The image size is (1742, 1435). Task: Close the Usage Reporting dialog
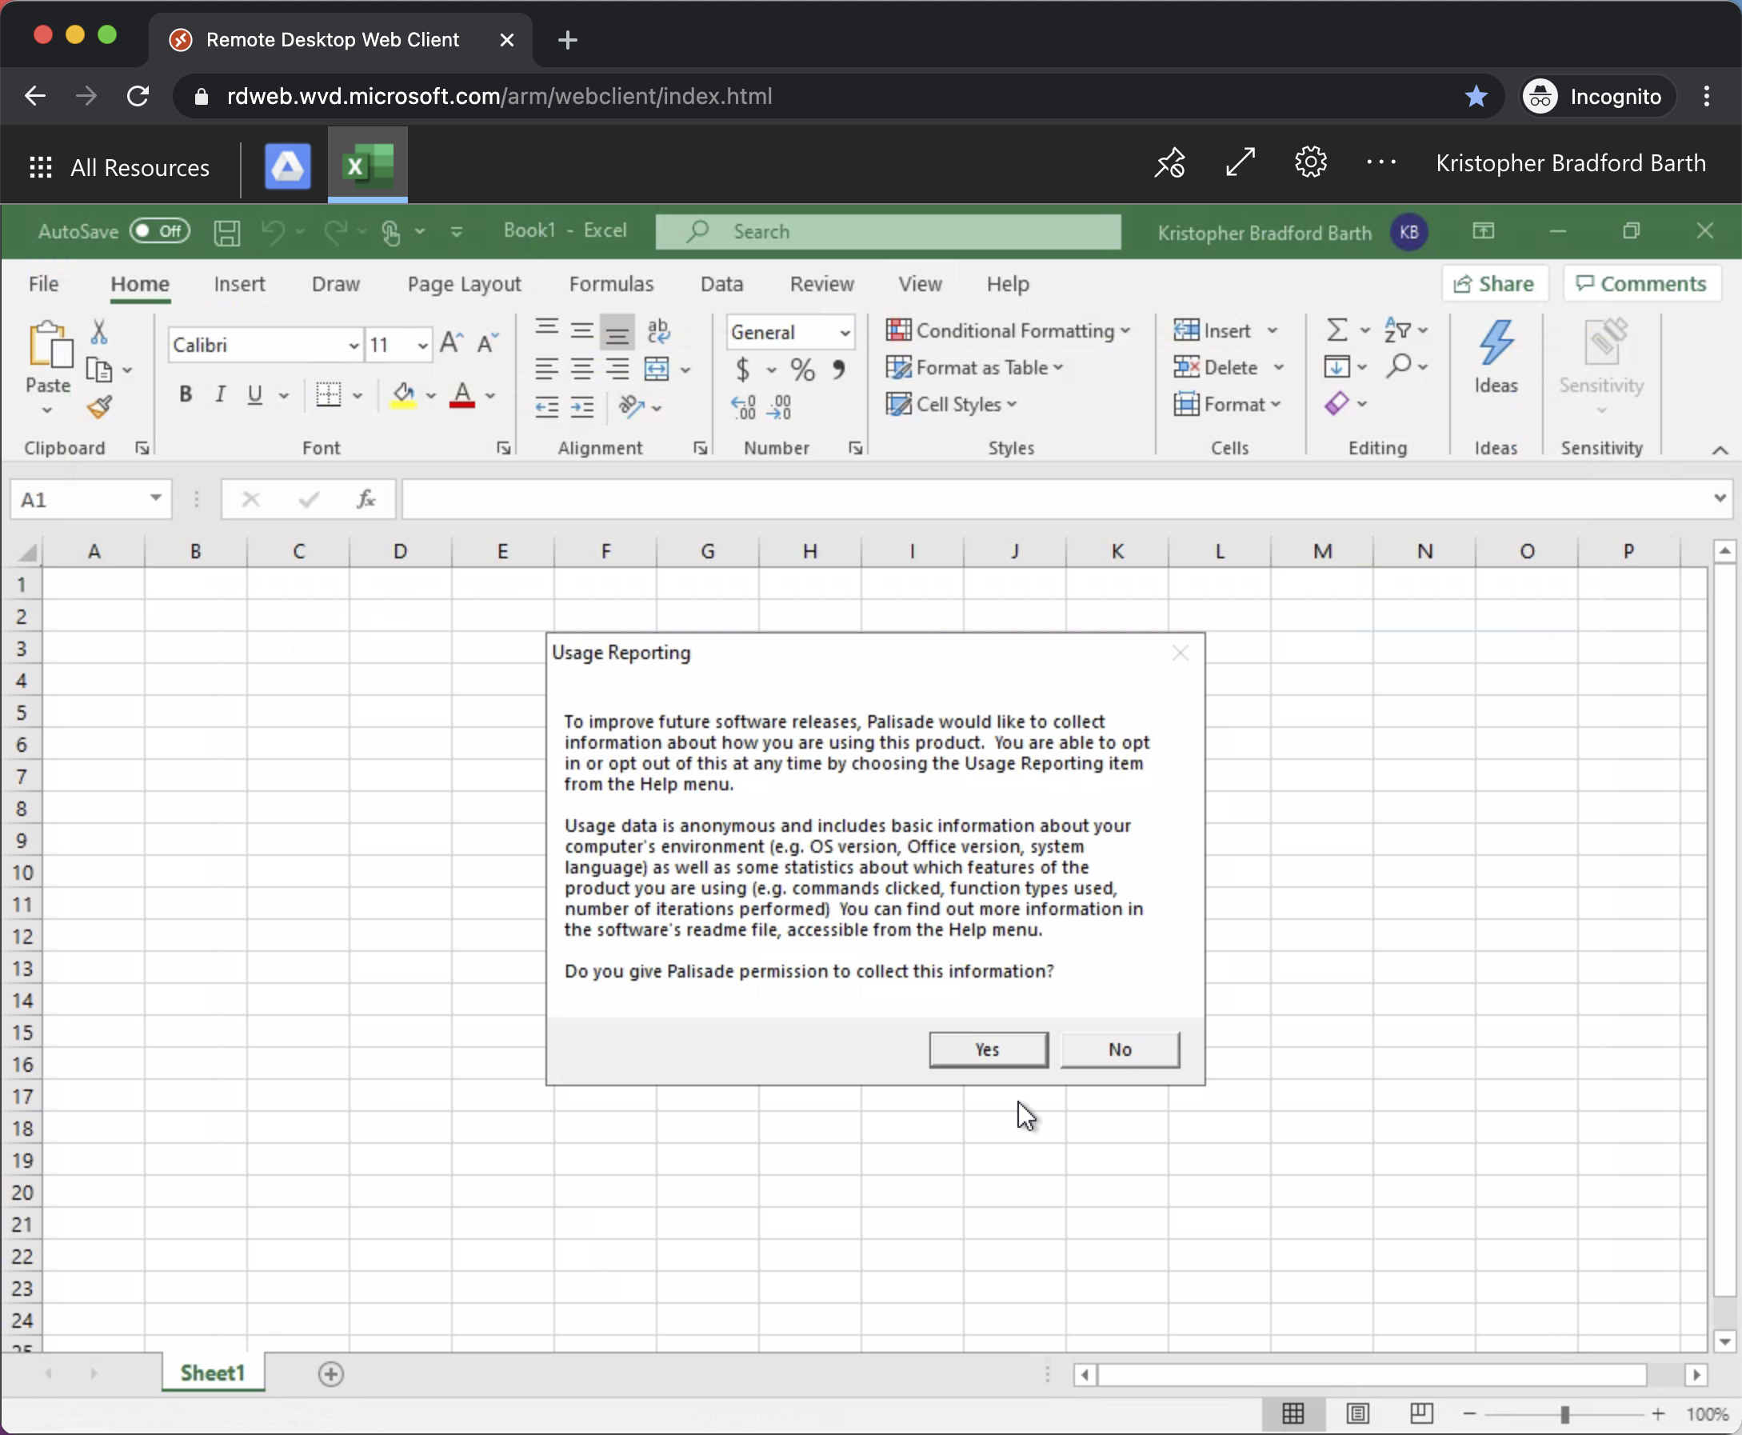[x=1180, y=653]
